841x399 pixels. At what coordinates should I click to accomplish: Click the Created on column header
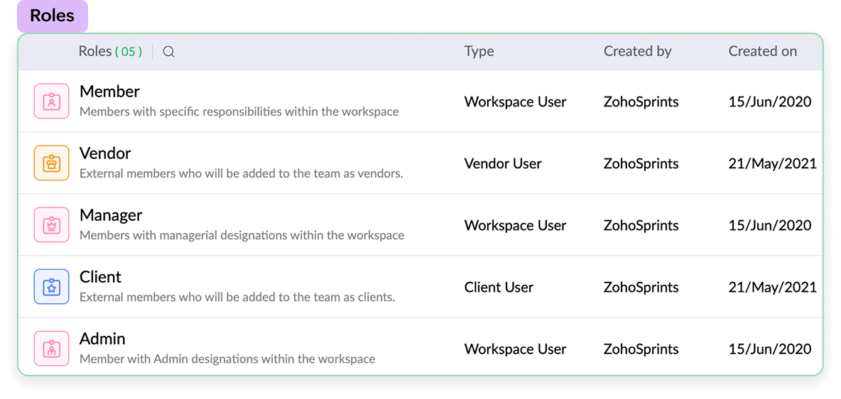[x=762, y=51]
